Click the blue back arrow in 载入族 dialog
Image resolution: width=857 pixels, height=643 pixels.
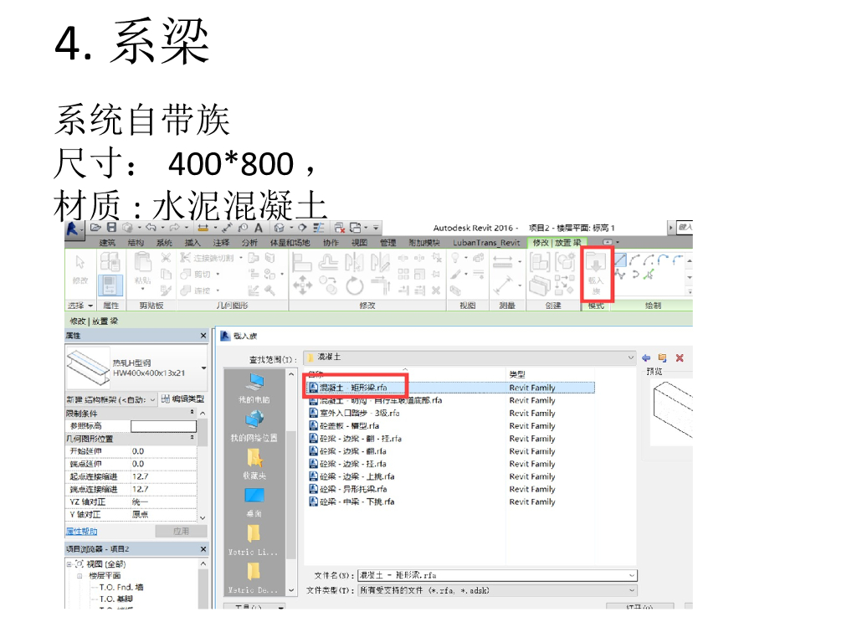tap(646, 358)
